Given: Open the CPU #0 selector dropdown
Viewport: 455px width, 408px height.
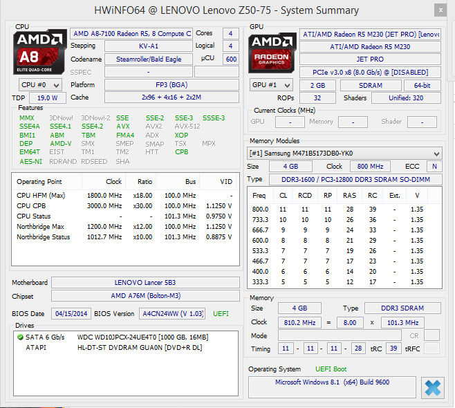Looking at the screenshot, I should click(40, 85).
